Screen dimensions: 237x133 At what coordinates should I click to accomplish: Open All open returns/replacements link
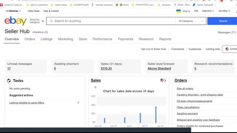click(194, 101)
